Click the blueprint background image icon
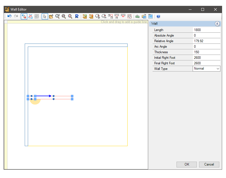The image size is (226, 178). click(x=150, y=16)
